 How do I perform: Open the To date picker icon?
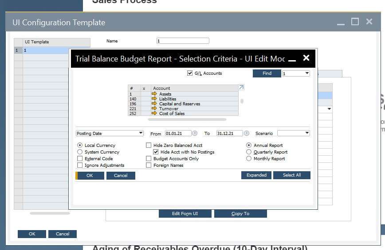(247, 133)
